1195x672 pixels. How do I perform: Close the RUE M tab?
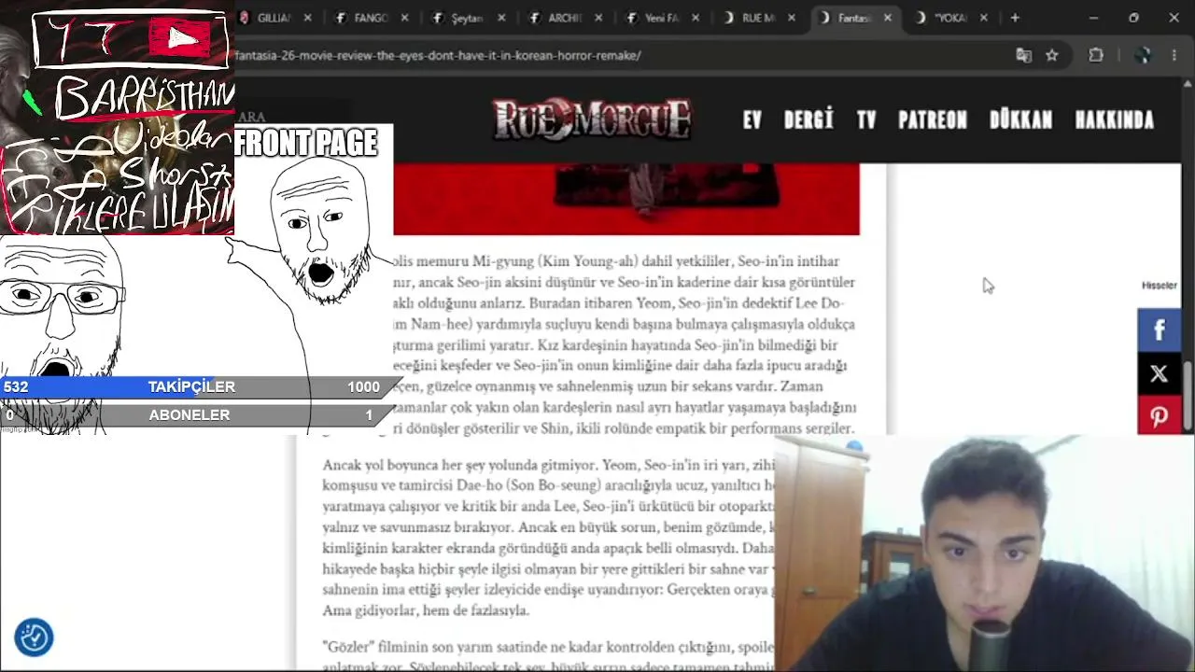[x=793, y=18]
